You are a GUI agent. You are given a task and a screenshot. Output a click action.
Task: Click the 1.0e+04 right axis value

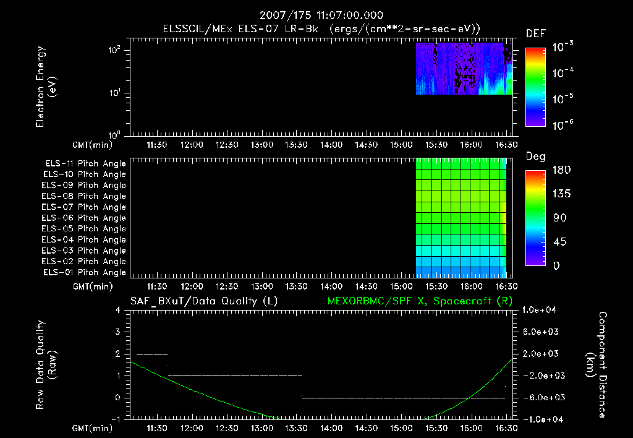539,311
